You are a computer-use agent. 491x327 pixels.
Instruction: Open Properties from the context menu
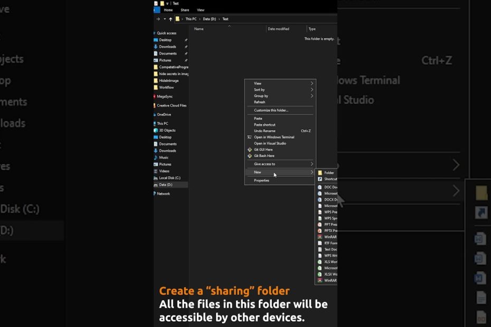[261, 180]
